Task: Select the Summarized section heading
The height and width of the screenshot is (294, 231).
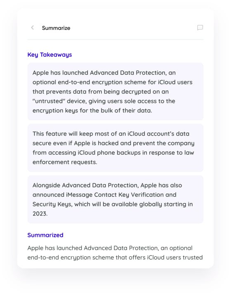Action: point(45,235)
